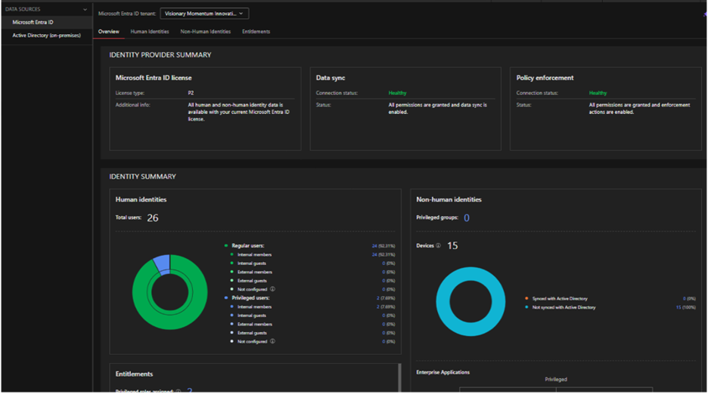Switch to the Human Identities tab

tap(150, 32)
